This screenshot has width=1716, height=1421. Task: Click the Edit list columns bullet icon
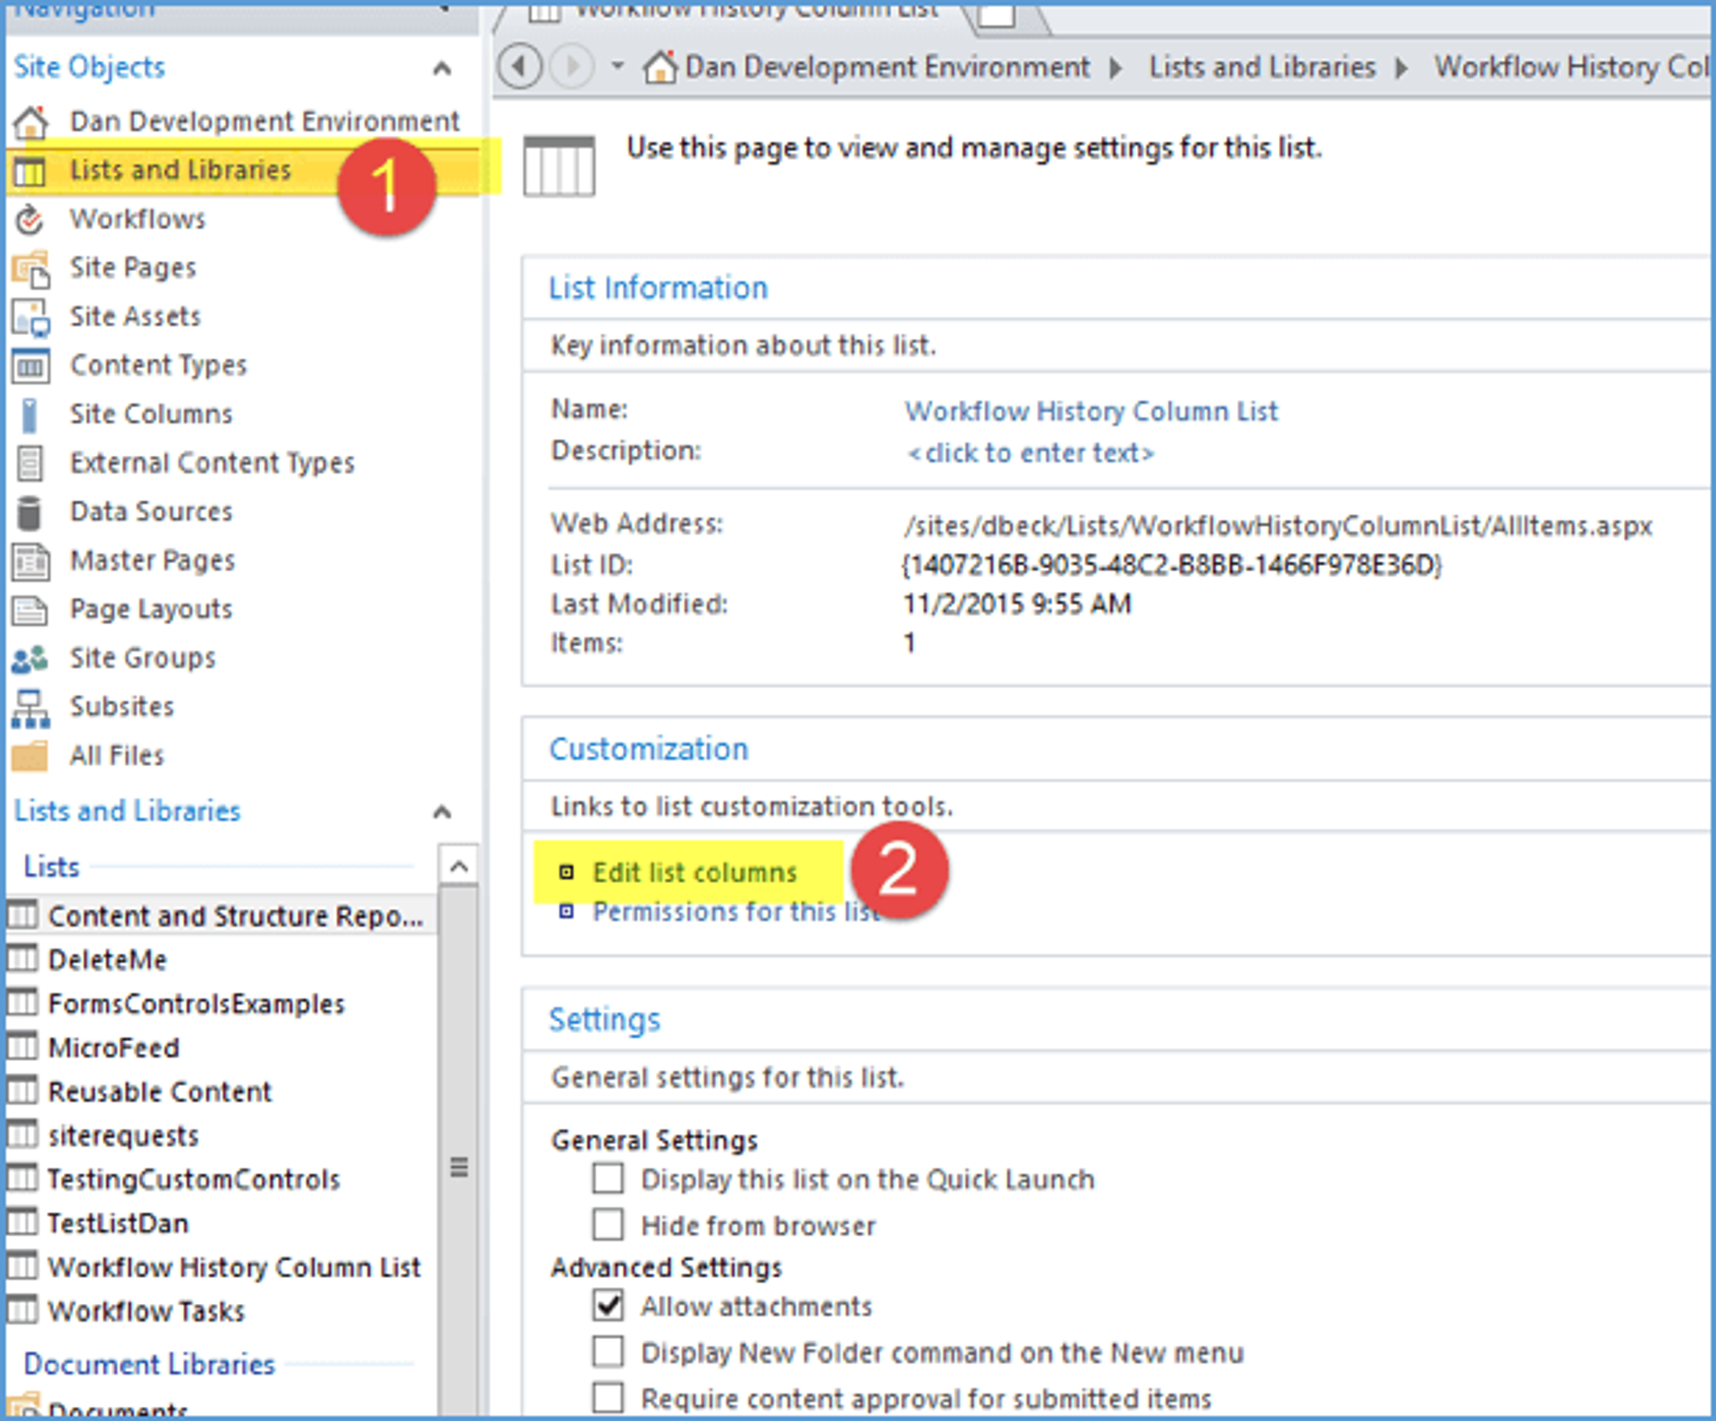coord(566,872)
